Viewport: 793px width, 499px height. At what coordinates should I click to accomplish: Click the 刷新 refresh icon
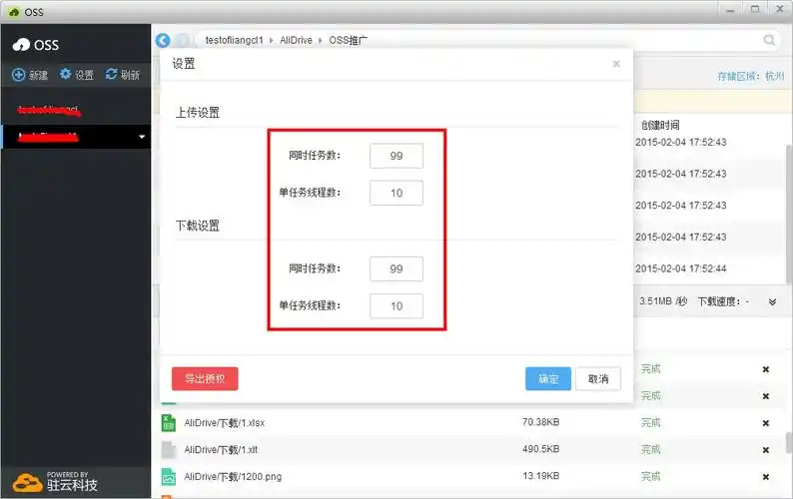click(x=111, y=74)
